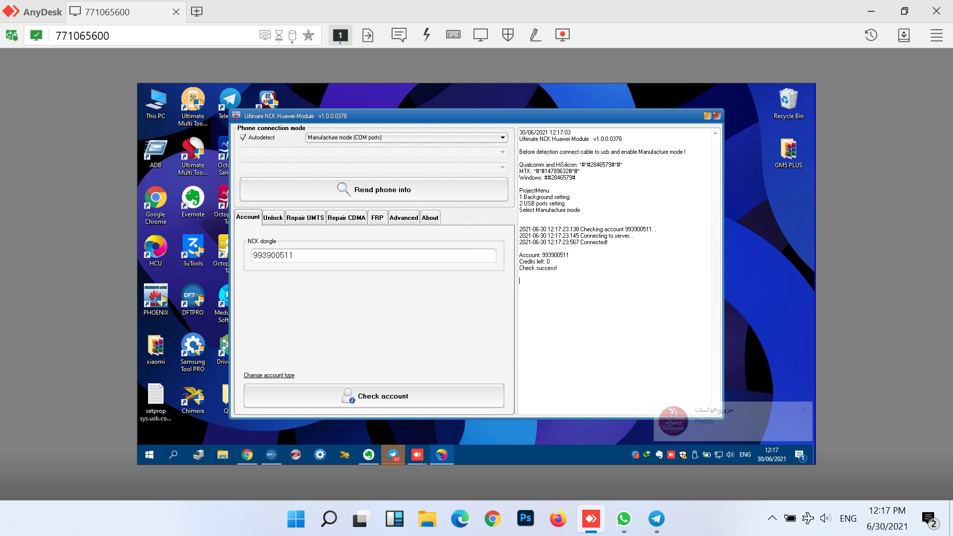Image resolution: width=953 pixels, height=536 pixels.
Task: Open Recycle Bin on remote desktop
Action: click(788, 104)
